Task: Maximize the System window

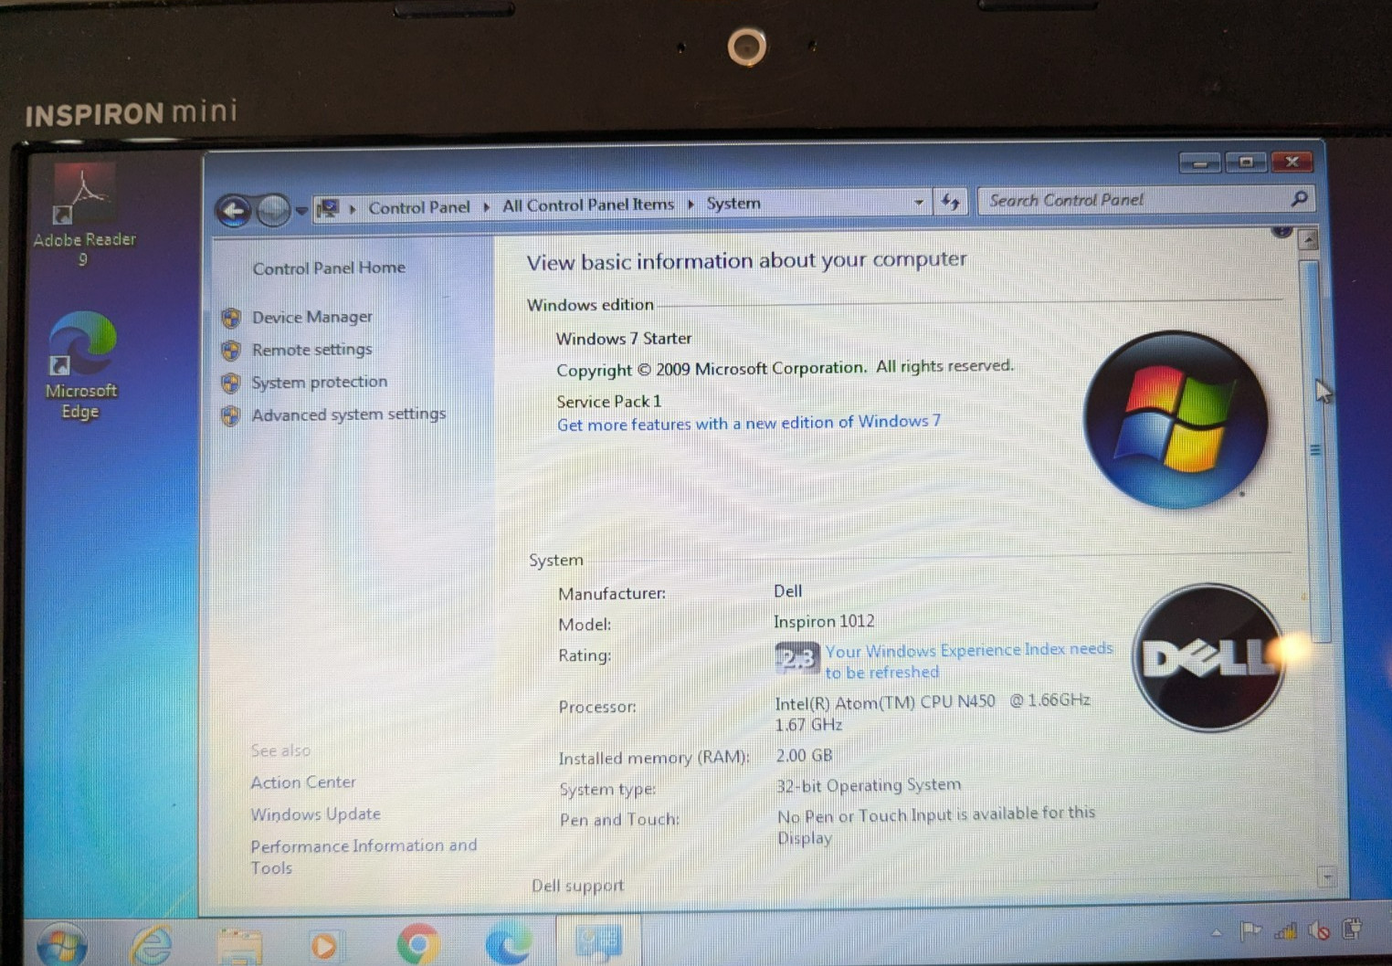Action: pos(1246,163)
